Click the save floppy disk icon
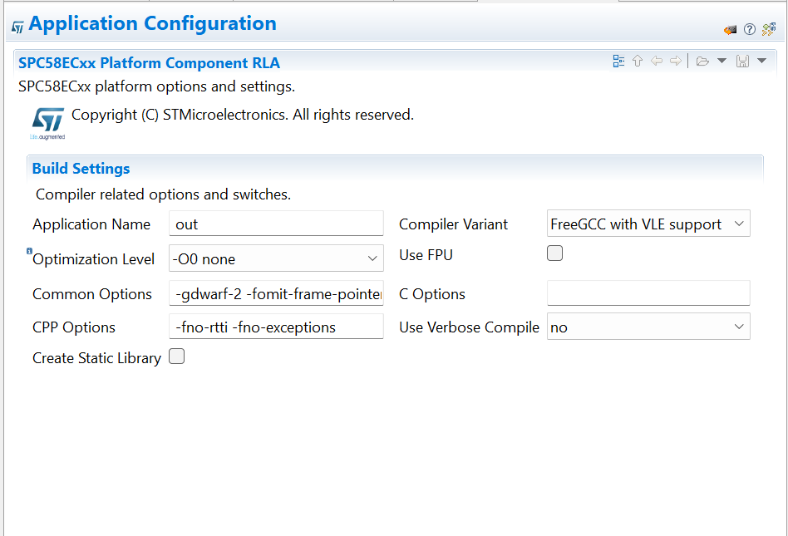788x536 pixels. (742, 61)
